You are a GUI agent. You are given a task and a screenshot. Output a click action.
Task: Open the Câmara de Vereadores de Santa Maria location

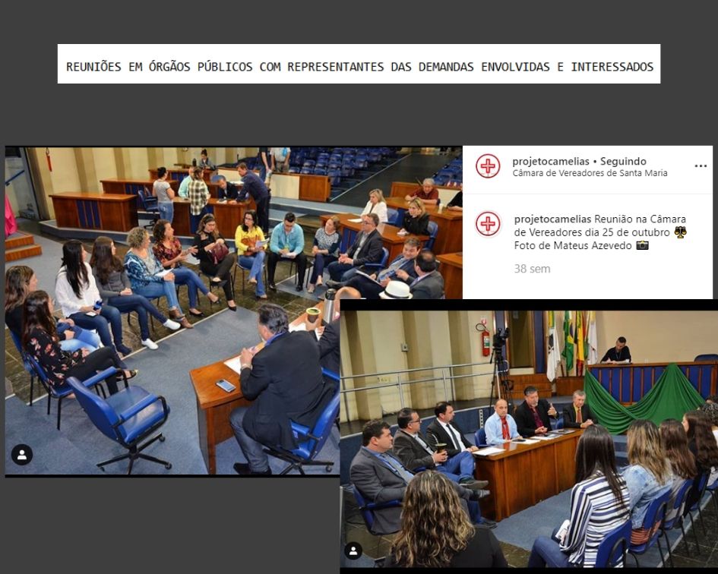pyautogui.click(x=590, y=173)
